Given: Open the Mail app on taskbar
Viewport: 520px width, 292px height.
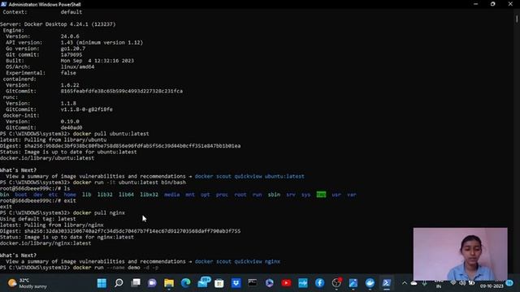Looking at the screenshot, I should [x=203, y=282].
